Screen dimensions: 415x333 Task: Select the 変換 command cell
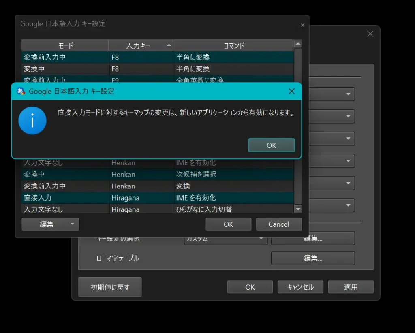click(x=234, y=186)
